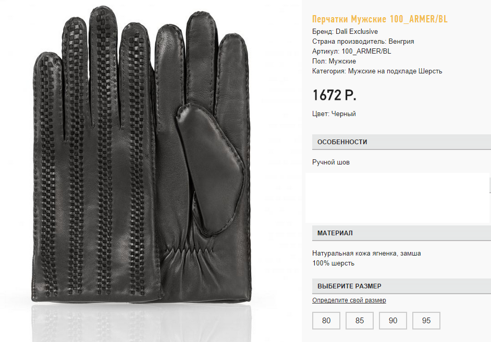Click scrollbar thumb beside the white box
This screenshot has width=491, height=342.
tap(490, 186)
